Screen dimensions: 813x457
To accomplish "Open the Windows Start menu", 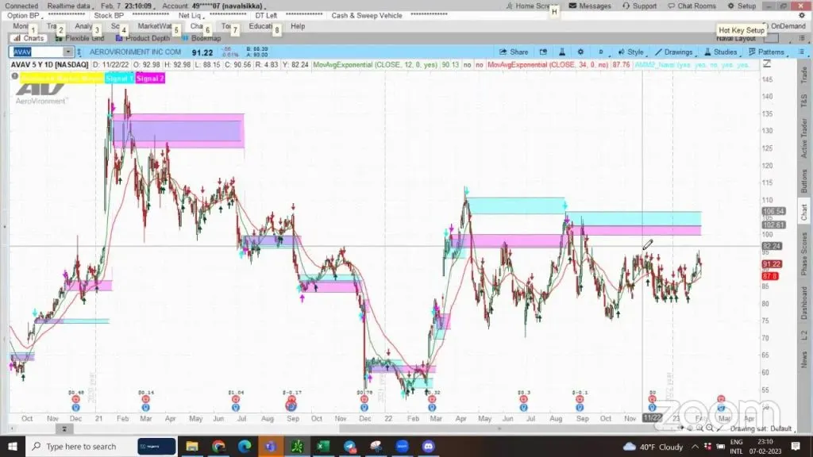I will click(x=13, y=446).
